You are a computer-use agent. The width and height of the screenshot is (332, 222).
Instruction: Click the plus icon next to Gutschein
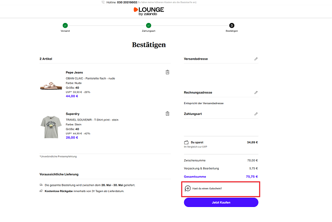(x=188, y=188)
